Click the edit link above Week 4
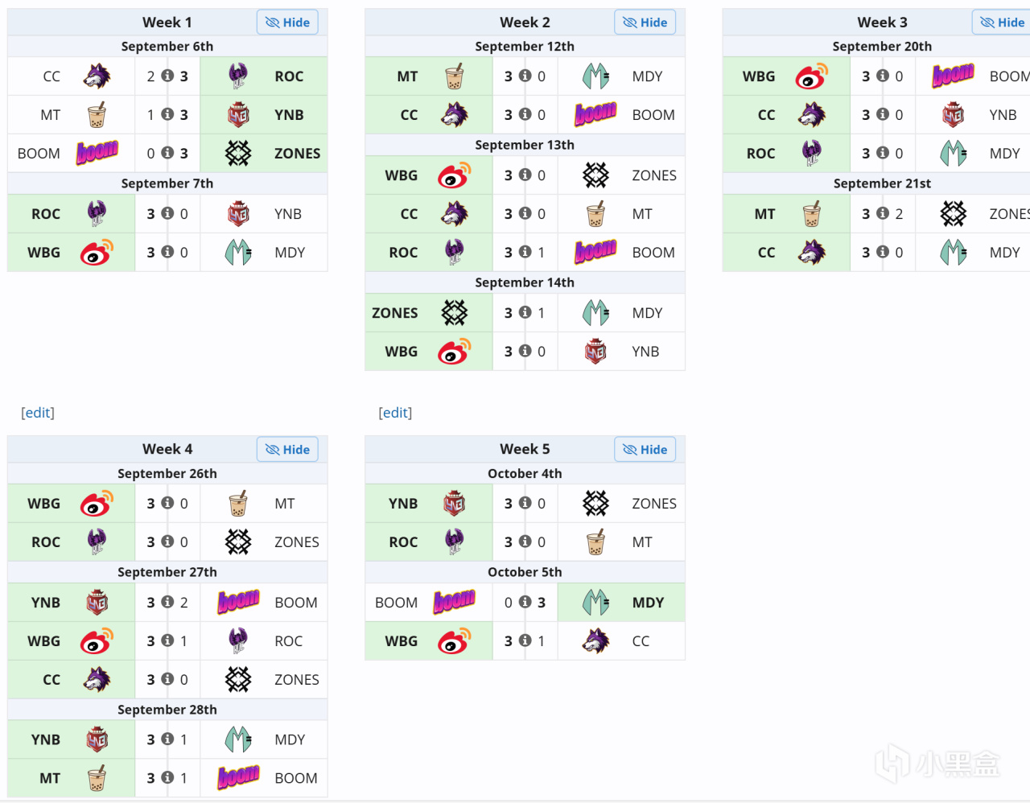1030x803 pixels. click(38, 413)
